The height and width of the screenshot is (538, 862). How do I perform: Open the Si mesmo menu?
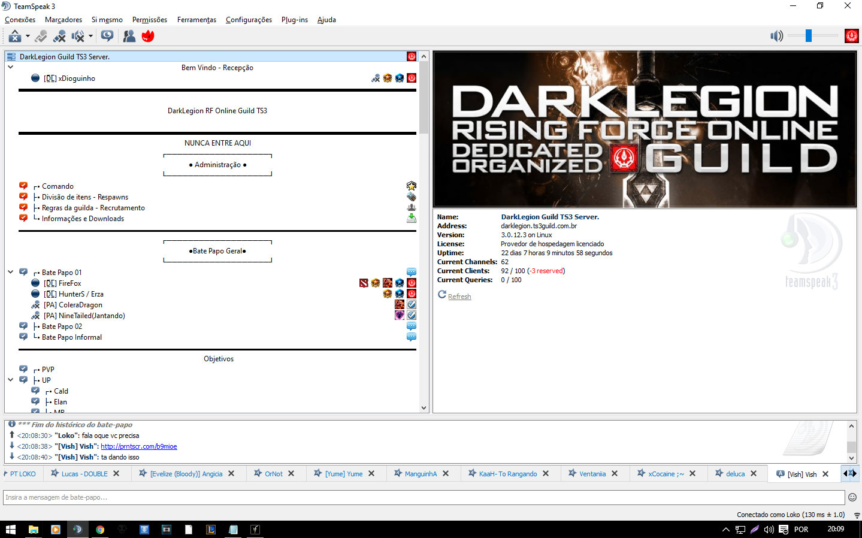pyautogui.click(x=107, y=20)
